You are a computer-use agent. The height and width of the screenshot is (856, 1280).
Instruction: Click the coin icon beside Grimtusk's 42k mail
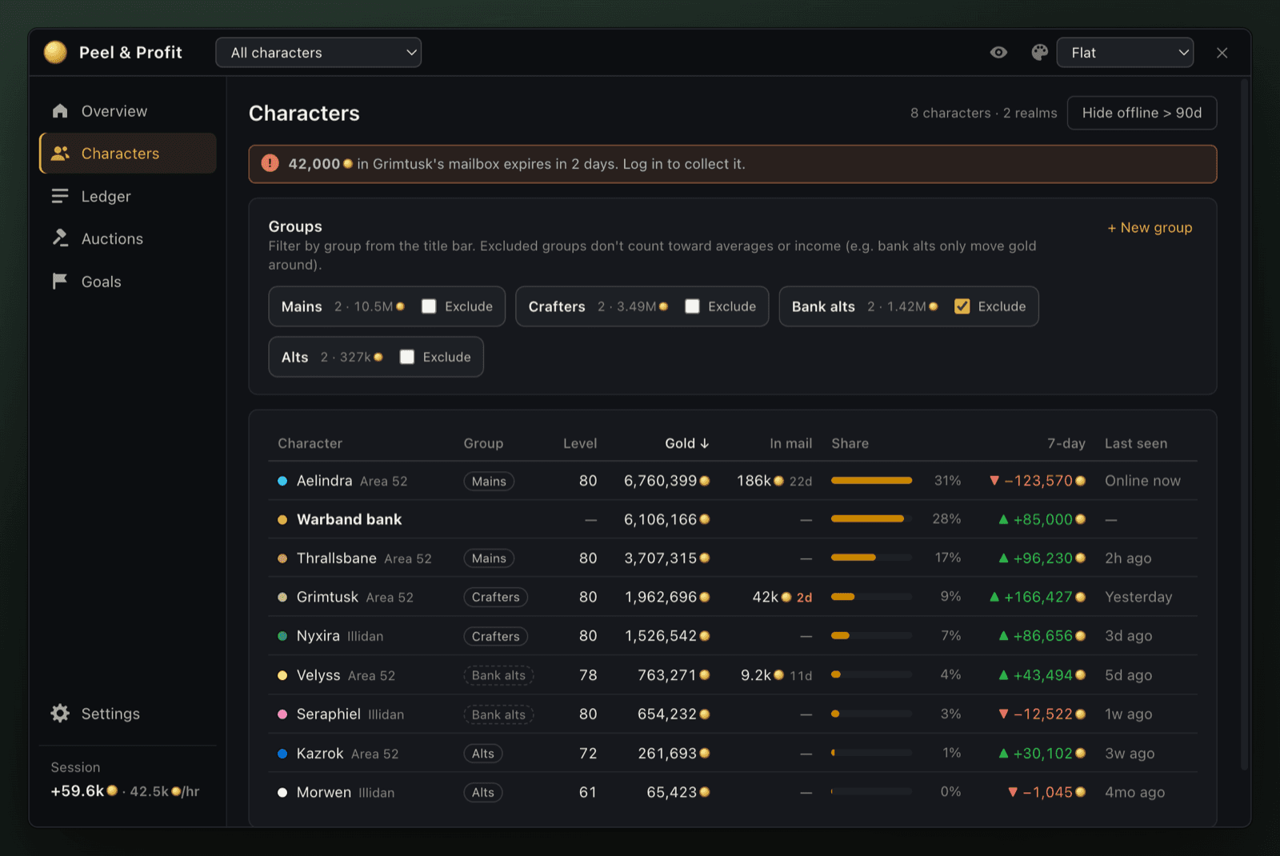pos(786,597)
